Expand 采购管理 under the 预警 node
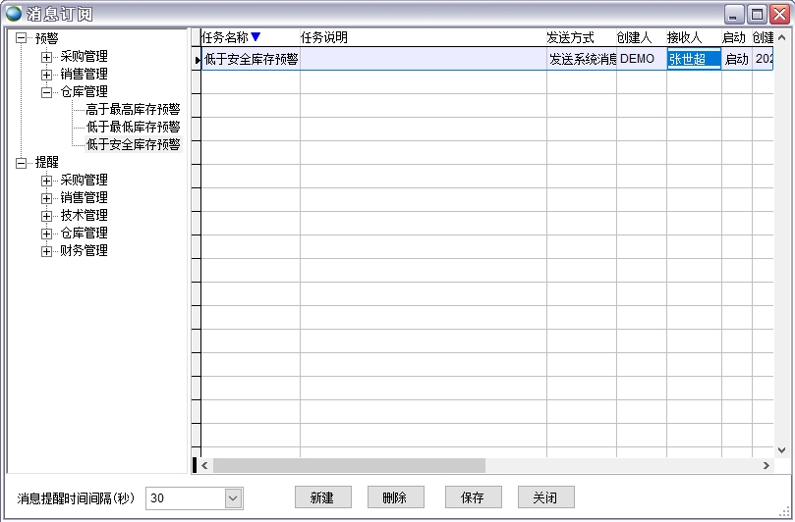795x522 pixels. click(x=46, y=57)
